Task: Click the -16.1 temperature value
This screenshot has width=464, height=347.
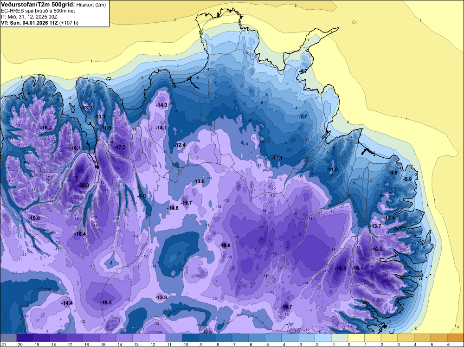Action: click(x=75, y=148)
